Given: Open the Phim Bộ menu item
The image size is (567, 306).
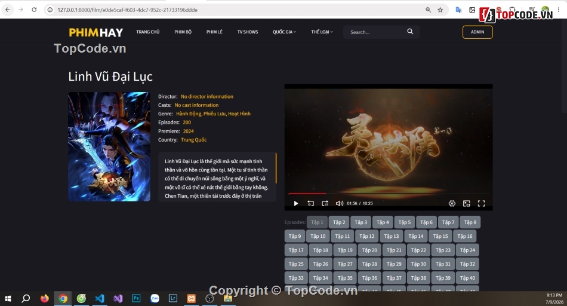Looking at the screenshot, I should coord(183,32).
